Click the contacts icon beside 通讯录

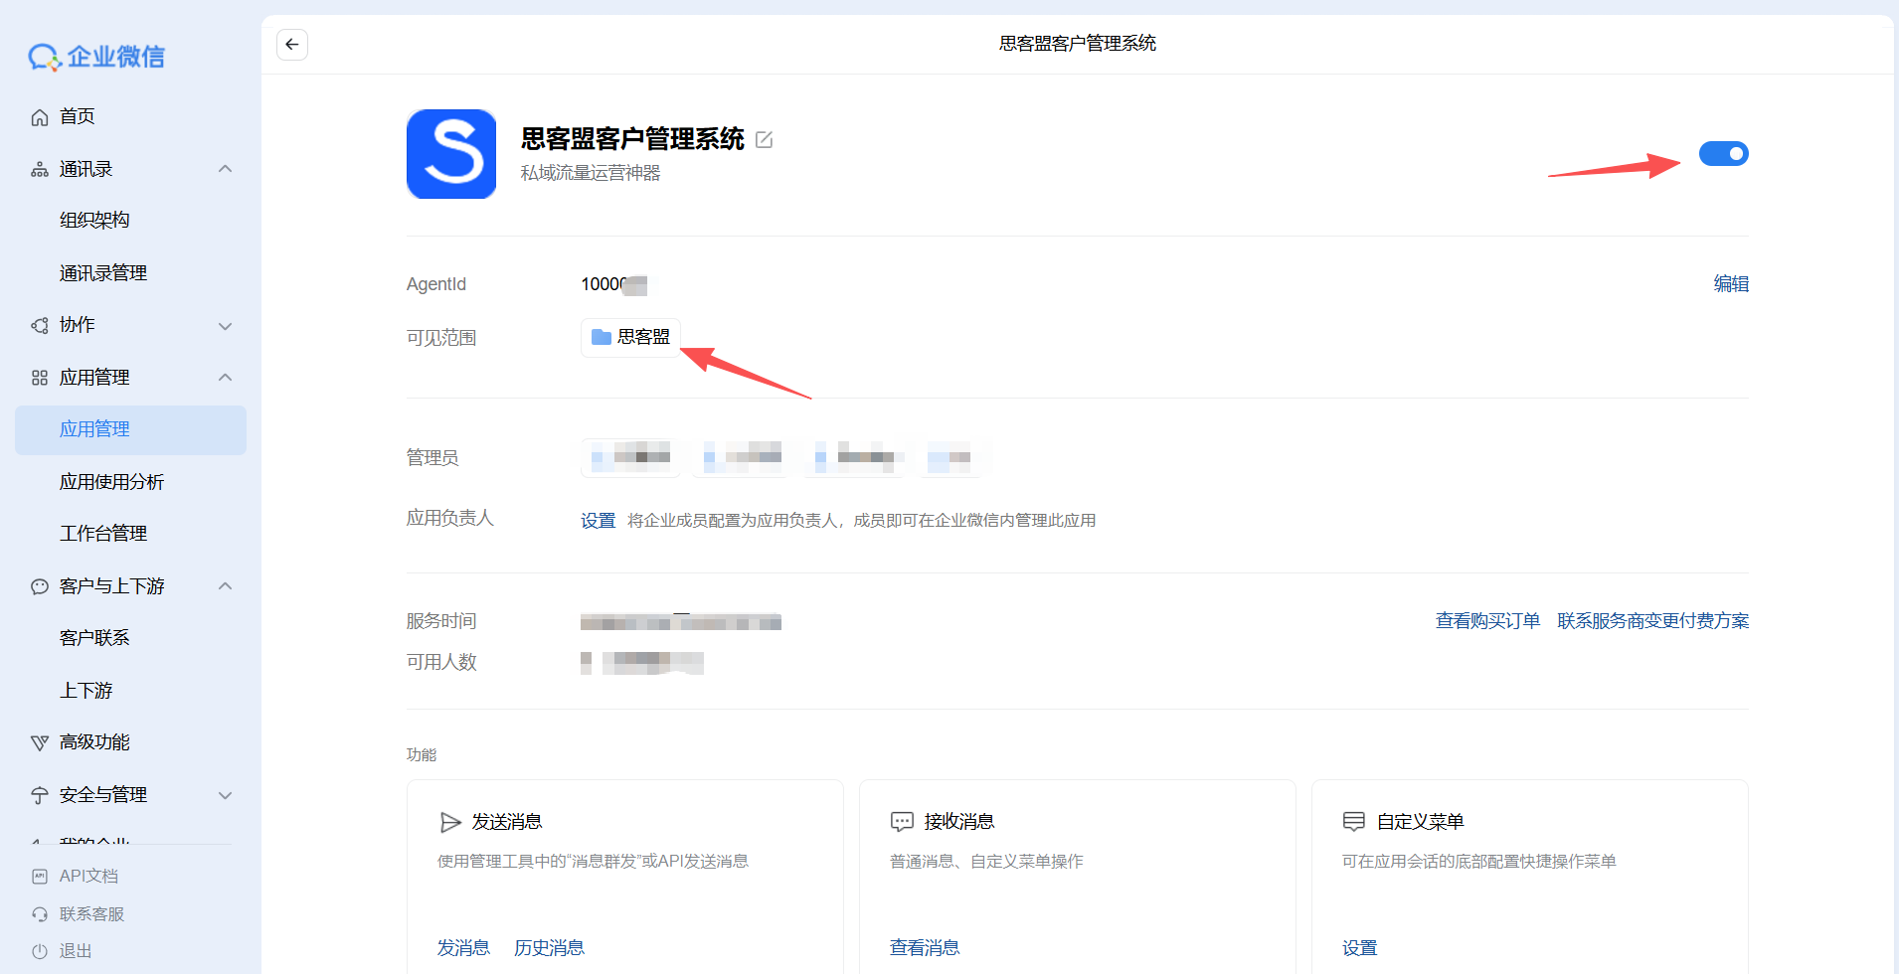(40, 170)
